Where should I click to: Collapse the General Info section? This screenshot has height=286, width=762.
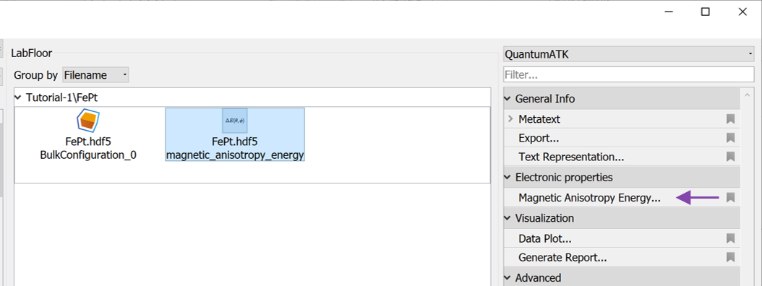[x=508, y=99]
